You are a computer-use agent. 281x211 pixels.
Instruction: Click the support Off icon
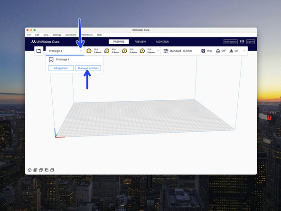tap(218, 51)
